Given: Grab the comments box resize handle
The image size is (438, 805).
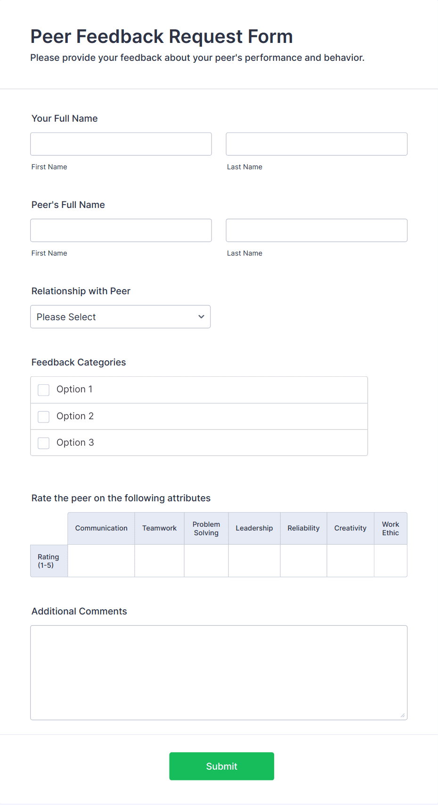Looking at the screenshot, I should tap(403, 715).
